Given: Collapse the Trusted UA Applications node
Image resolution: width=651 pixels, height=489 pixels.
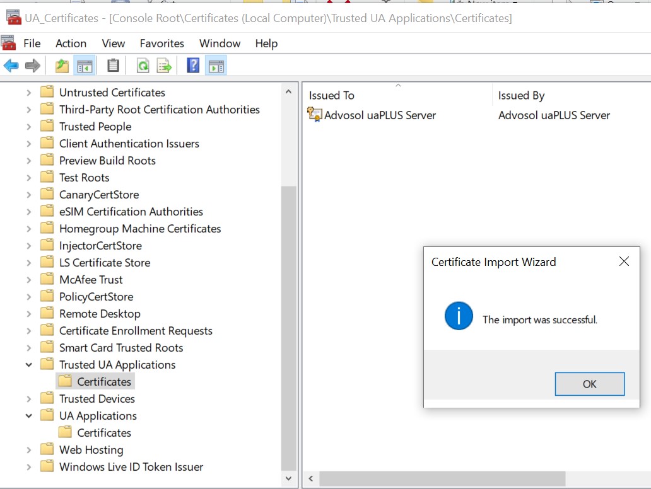Looking at the screenshot, I should pos(29,365).
